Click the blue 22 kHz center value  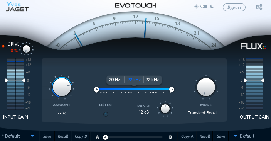tap(134, 80)
